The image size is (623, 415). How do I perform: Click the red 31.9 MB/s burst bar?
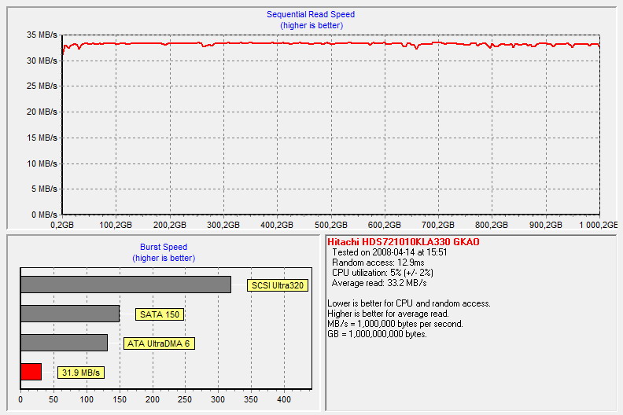coord(31,372)
